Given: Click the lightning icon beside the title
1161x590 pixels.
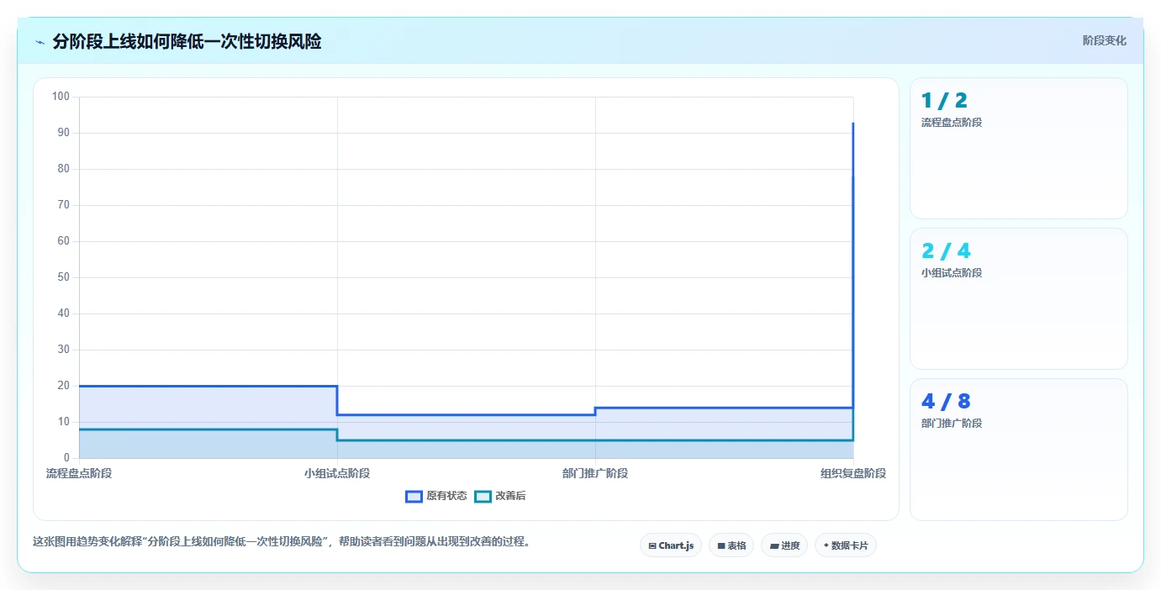Looking at the screenshot, I should [40, 41].
